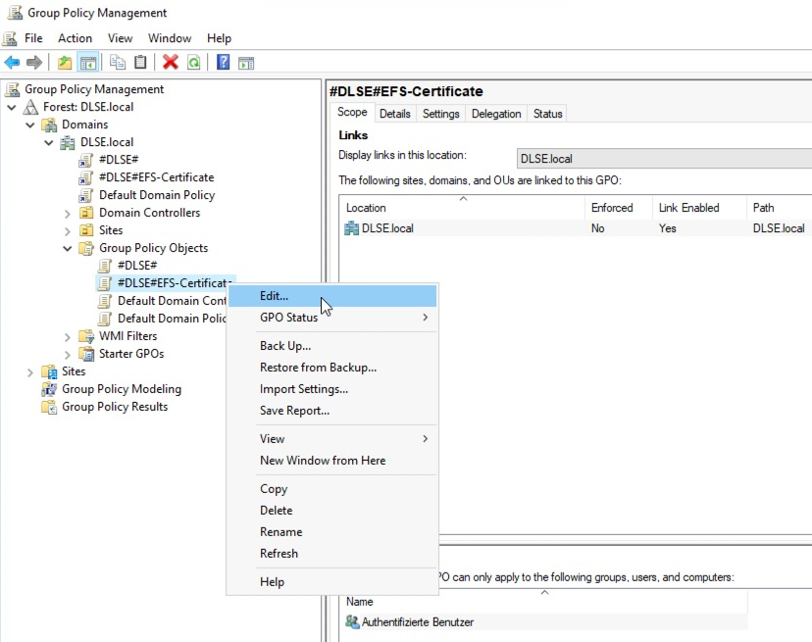Toggle Show/Hide Console Tree toolbar button

coord(88,63)
